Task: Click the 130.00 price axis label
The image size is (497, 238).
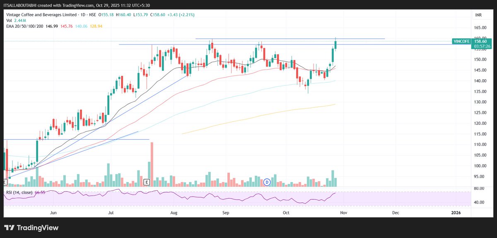Action: click(480, 102)
